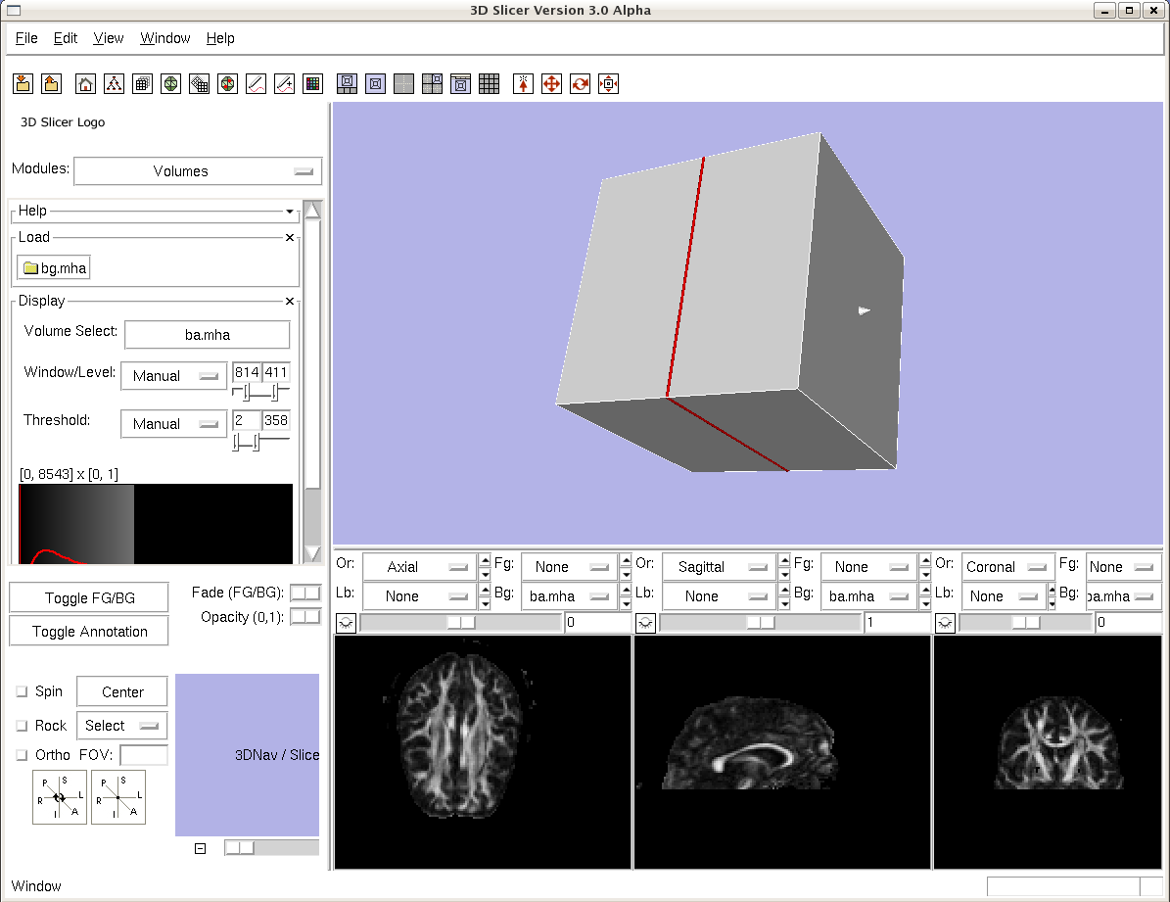1170x902 pixels.
Task: Click the FOV input field
Action: coord(143,755)
